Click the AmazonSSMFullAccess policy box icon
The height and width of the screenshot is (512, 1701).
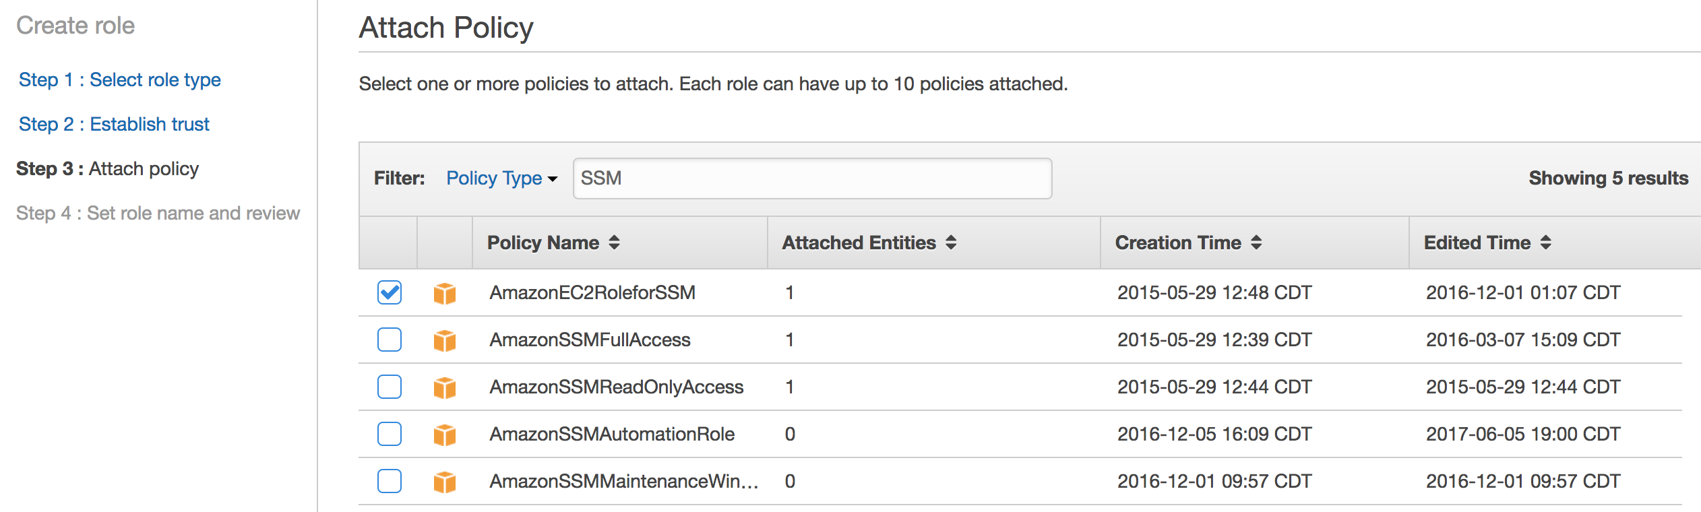[x=445, y=340]
